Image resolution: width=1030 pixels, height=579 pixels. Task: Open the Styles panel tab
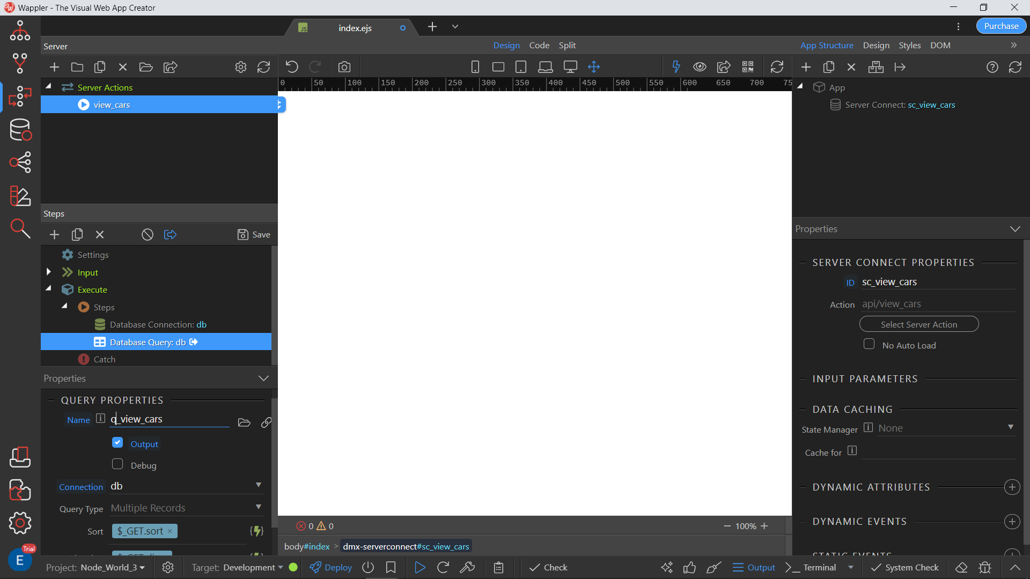[909, 46]
